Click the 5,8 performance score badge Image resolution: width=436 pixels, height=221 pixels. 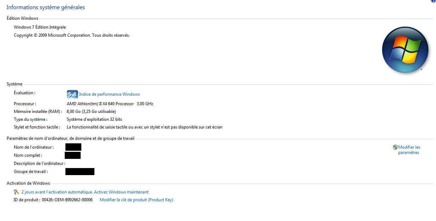72,94
